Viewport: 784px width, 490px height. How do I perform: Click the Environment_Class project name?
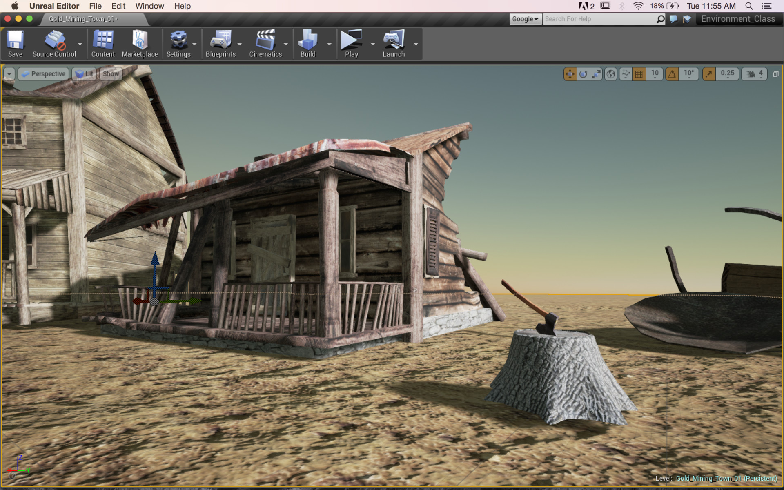tap(738, 19)
